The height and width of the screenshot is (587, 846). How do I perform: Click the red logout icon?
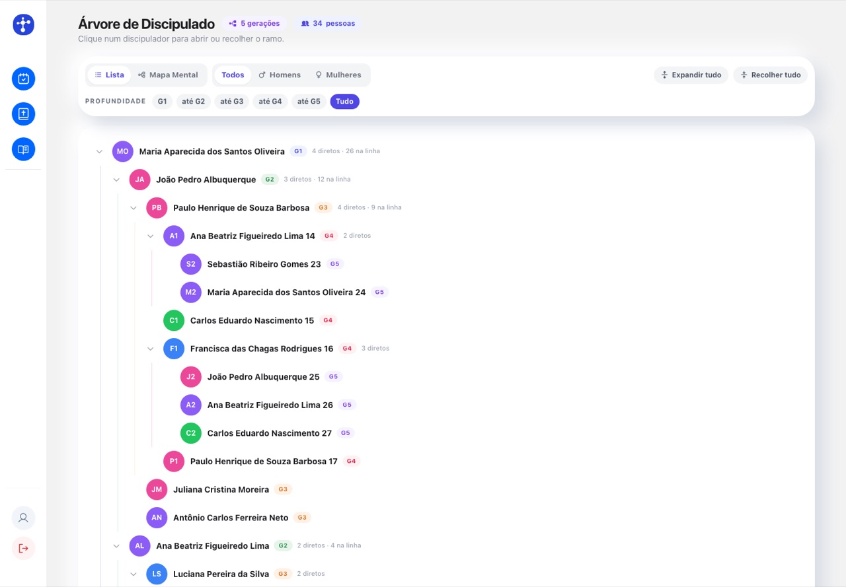[23, 548]
